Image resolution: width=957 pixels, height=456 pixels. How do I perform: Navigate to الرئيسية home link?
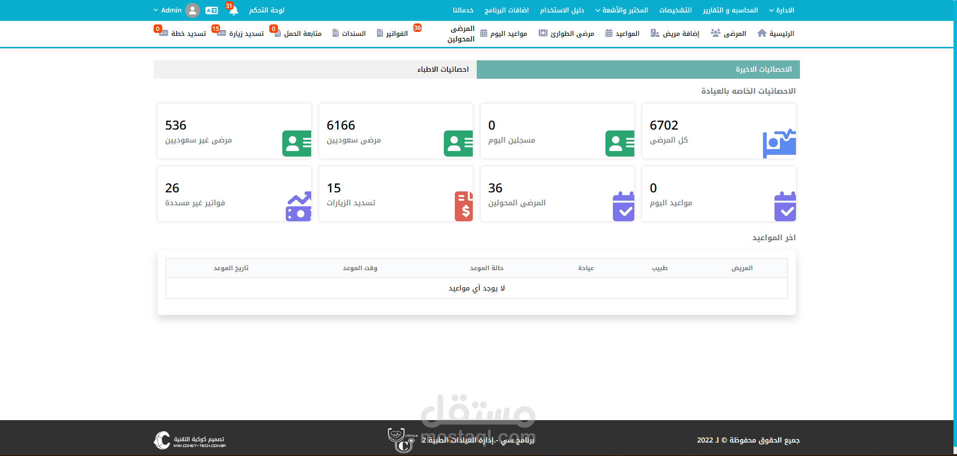pyautogui.click(x=781, y=33)
